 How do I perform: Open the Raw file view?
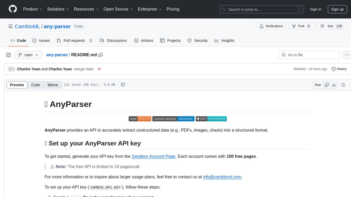pos(318,85)
